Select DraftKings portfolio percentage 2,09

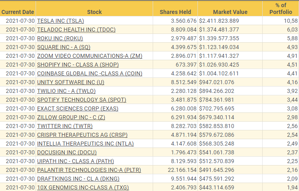coord(292,178)
